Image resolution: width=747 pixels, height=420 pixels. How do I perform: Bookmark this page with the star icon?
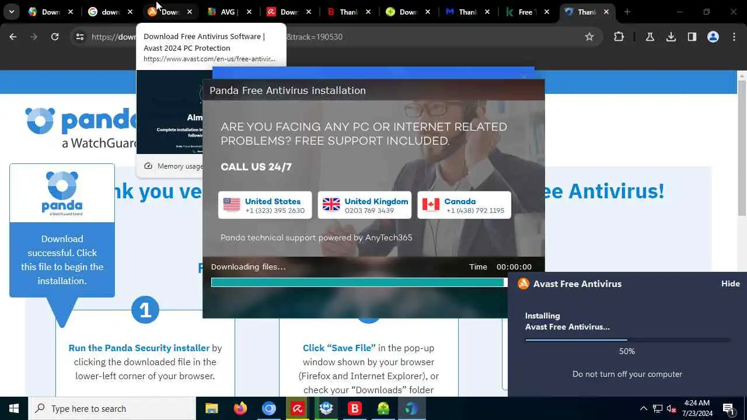[x=589, y=37]
